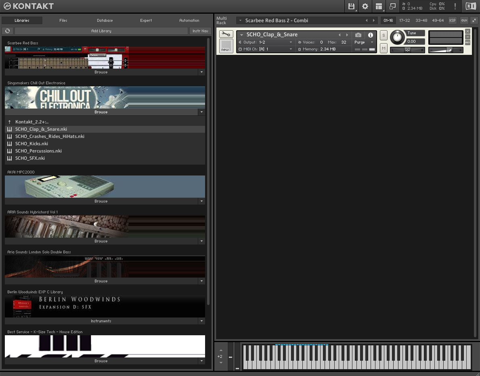Switch to the Expert tab
Viewport: 480px width, 376px height.
coord(146,21)
